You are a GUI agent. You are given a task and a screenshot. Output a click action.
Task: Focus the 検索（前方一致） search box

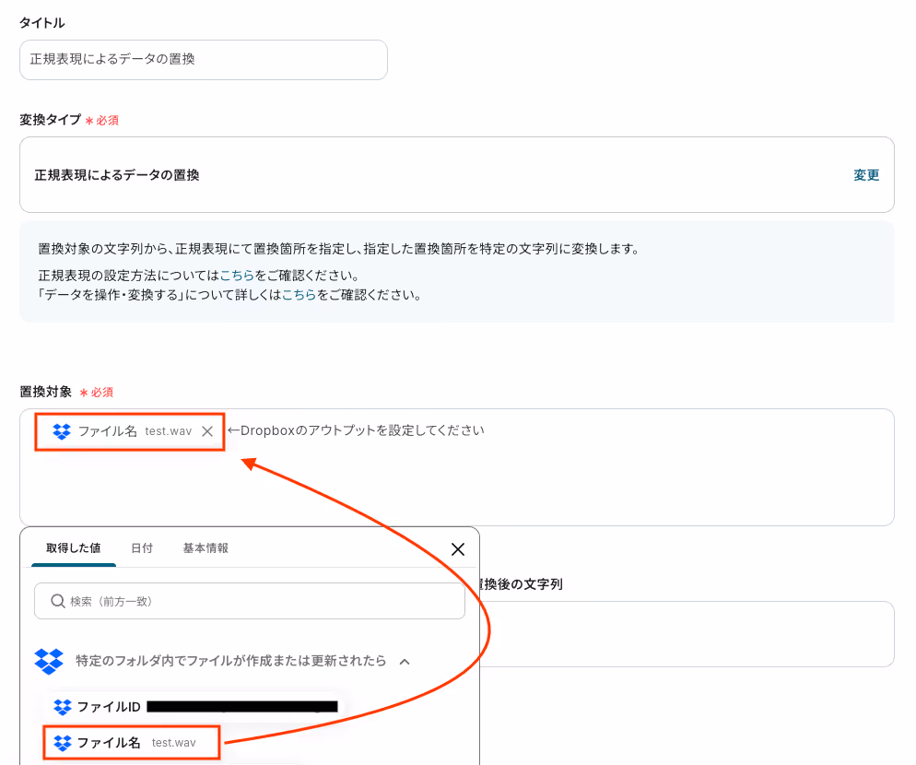[250, 601]
